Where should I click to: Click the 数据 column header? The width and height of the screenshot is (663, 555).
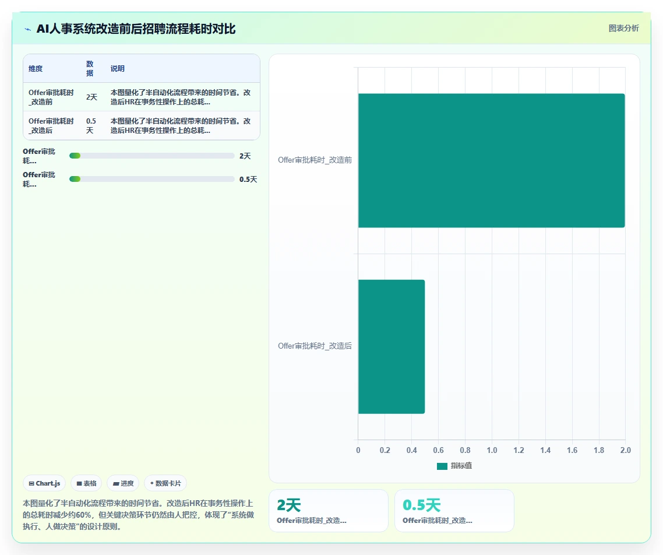click(x=90, y=69)
